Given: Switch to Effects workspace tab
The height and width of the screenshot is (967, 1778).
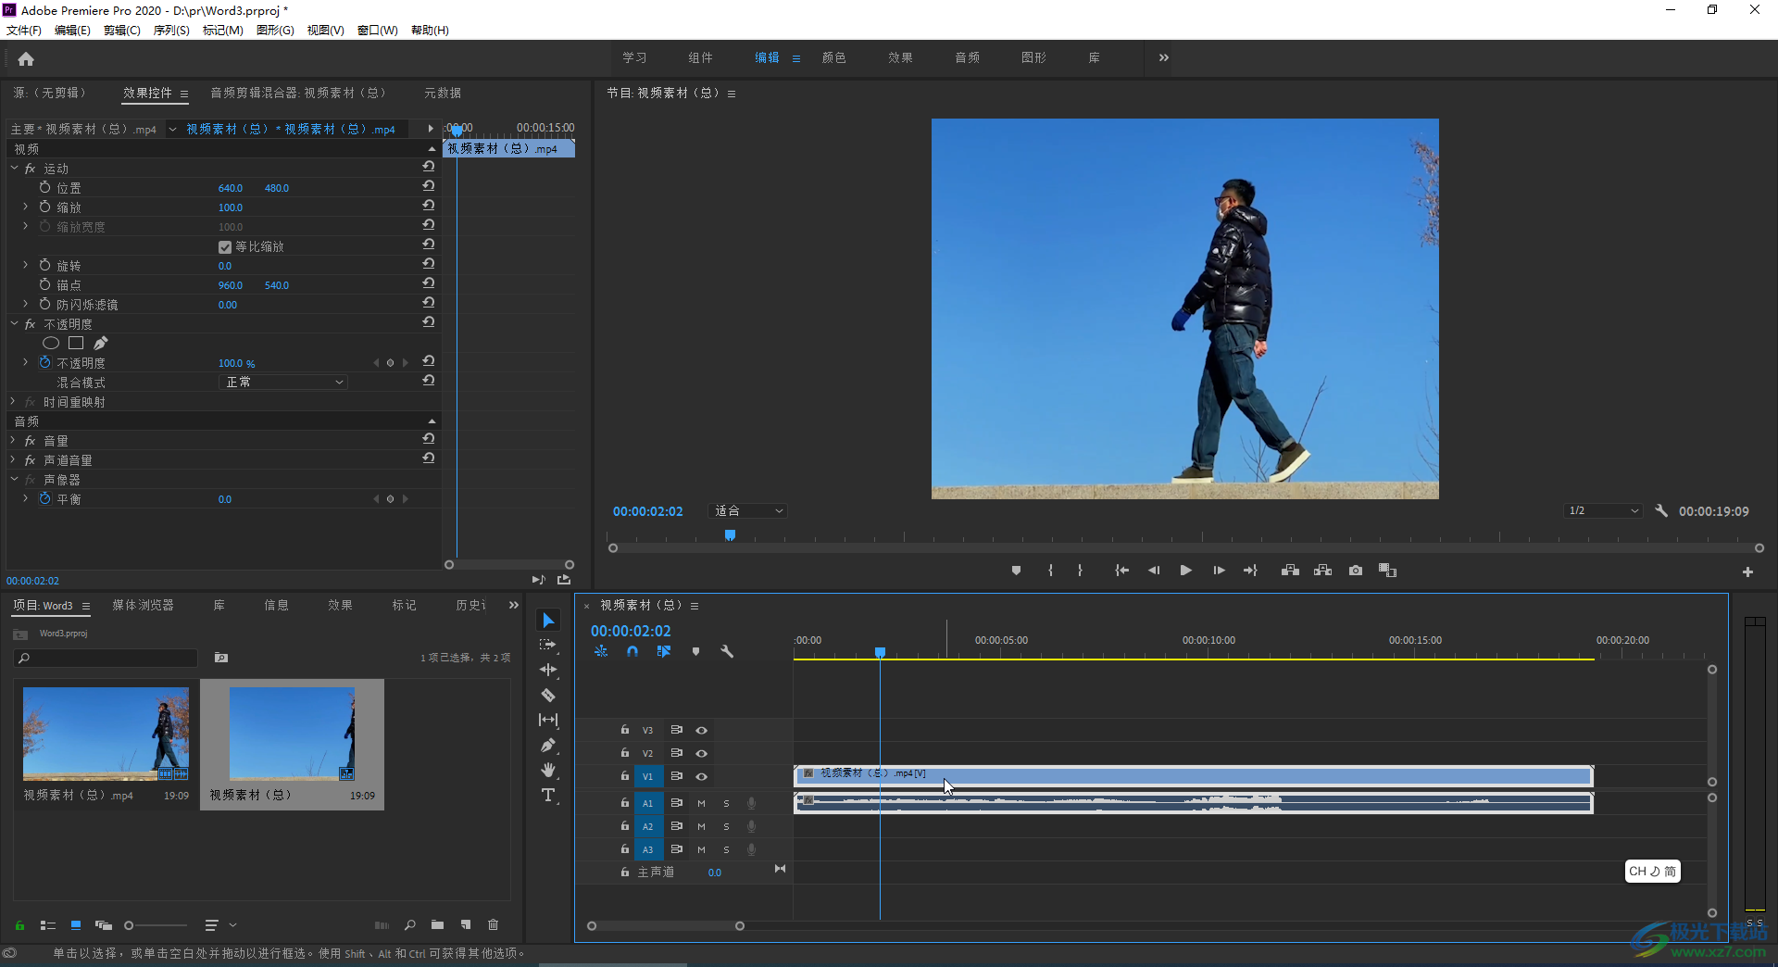Looking at the screenshot, I should point(900,57).
